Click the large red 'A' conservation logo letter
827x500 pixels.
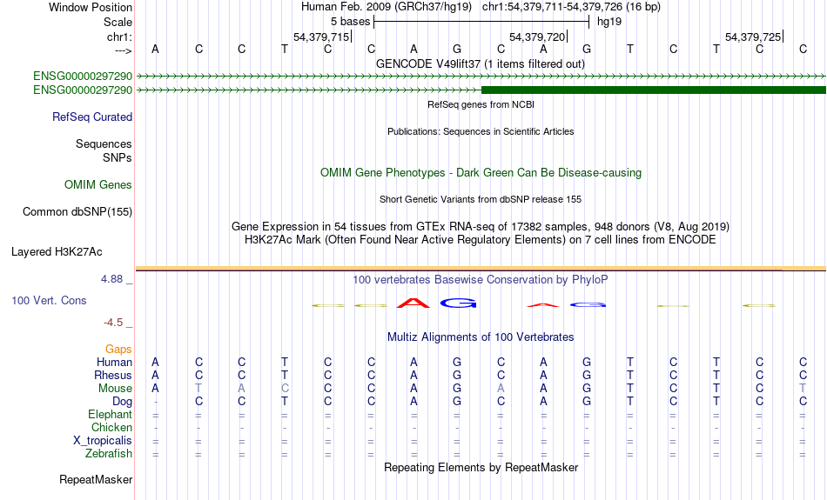tap(413, 303)
